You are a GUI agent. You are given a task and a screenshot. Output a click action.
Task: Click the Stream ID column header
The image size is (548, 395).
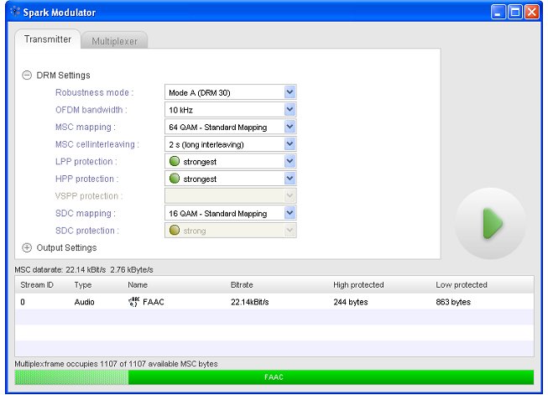pyautogui.click(x=38, y=285)
